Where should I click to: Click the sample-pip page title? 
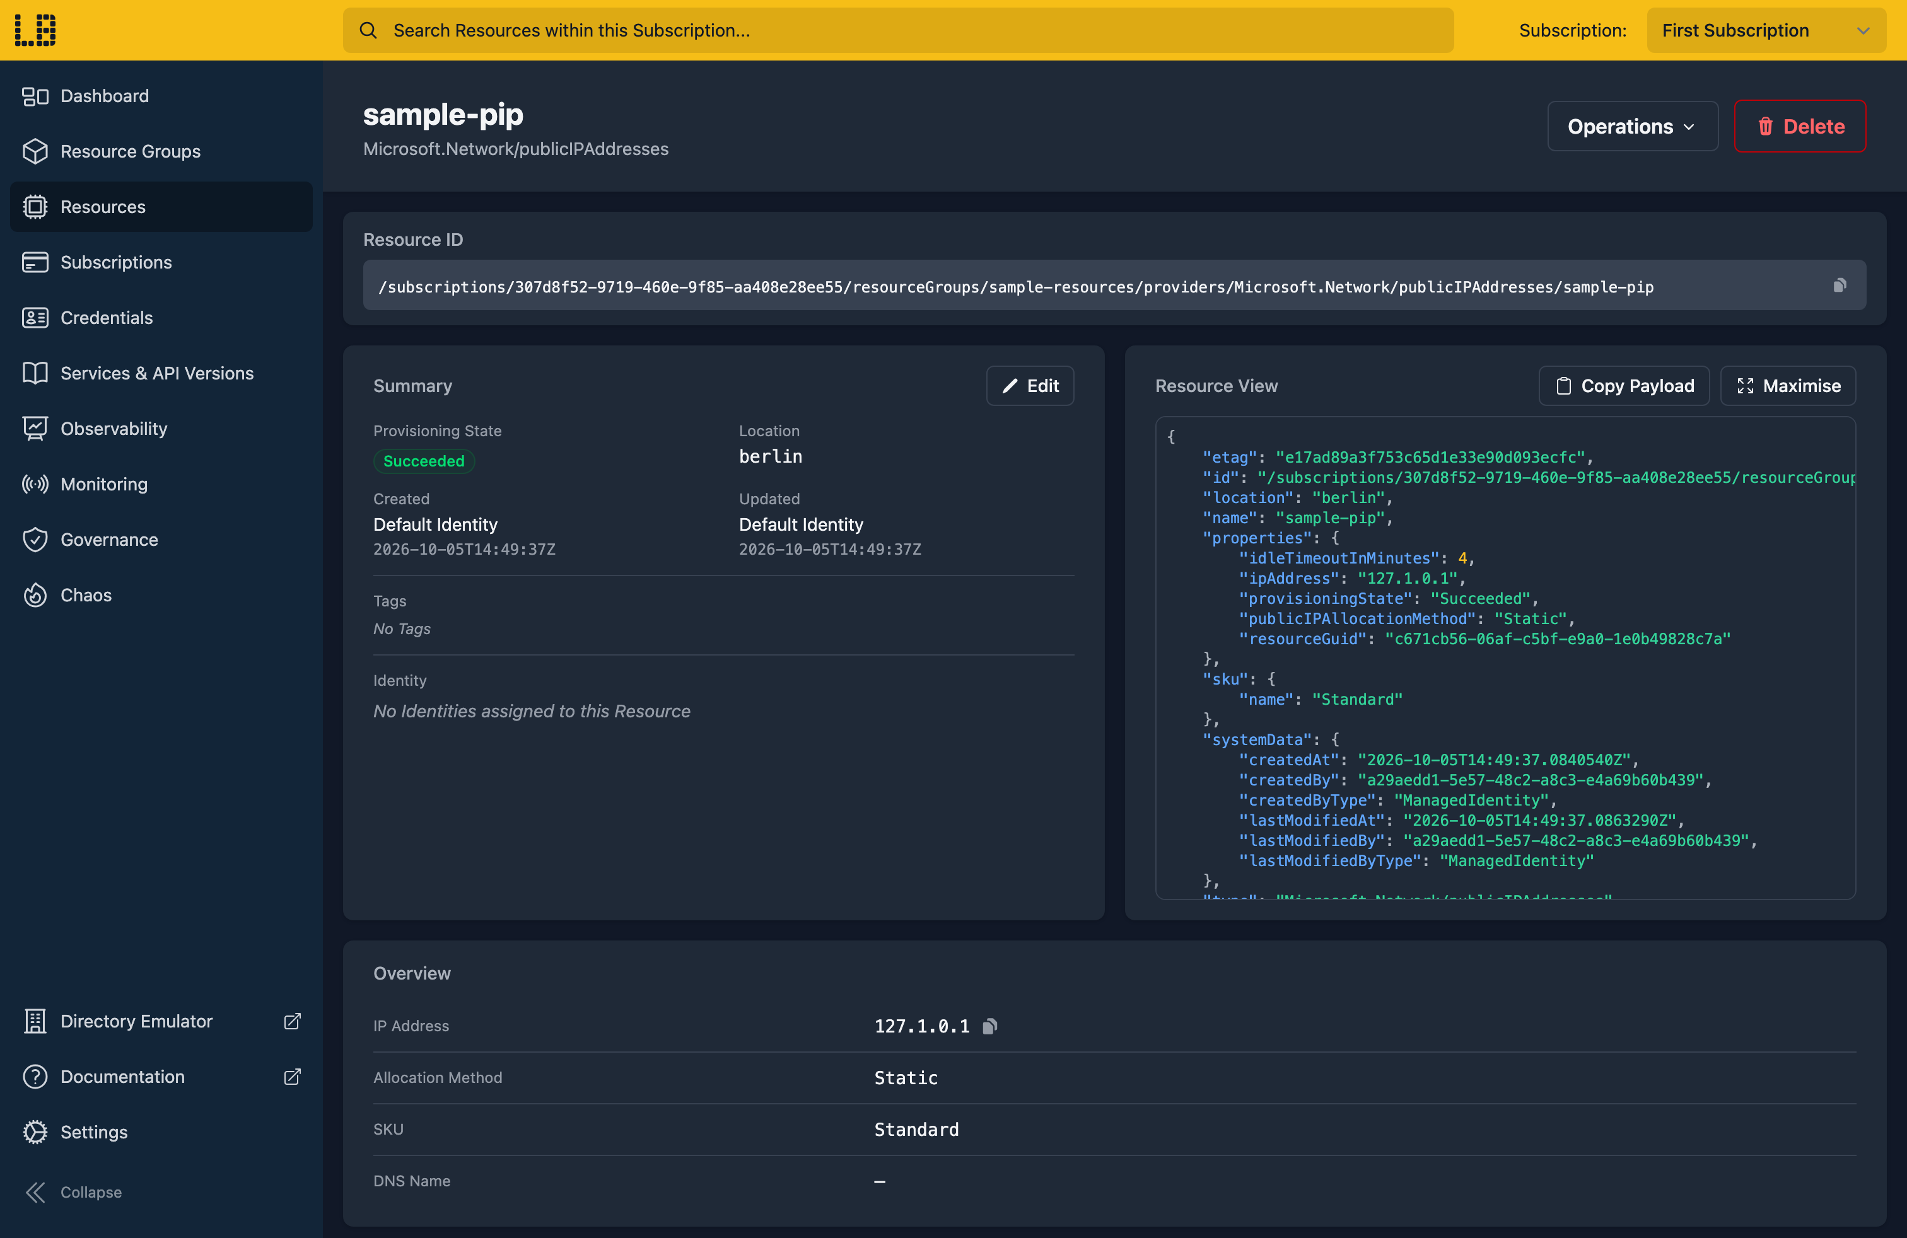(443, 115)
